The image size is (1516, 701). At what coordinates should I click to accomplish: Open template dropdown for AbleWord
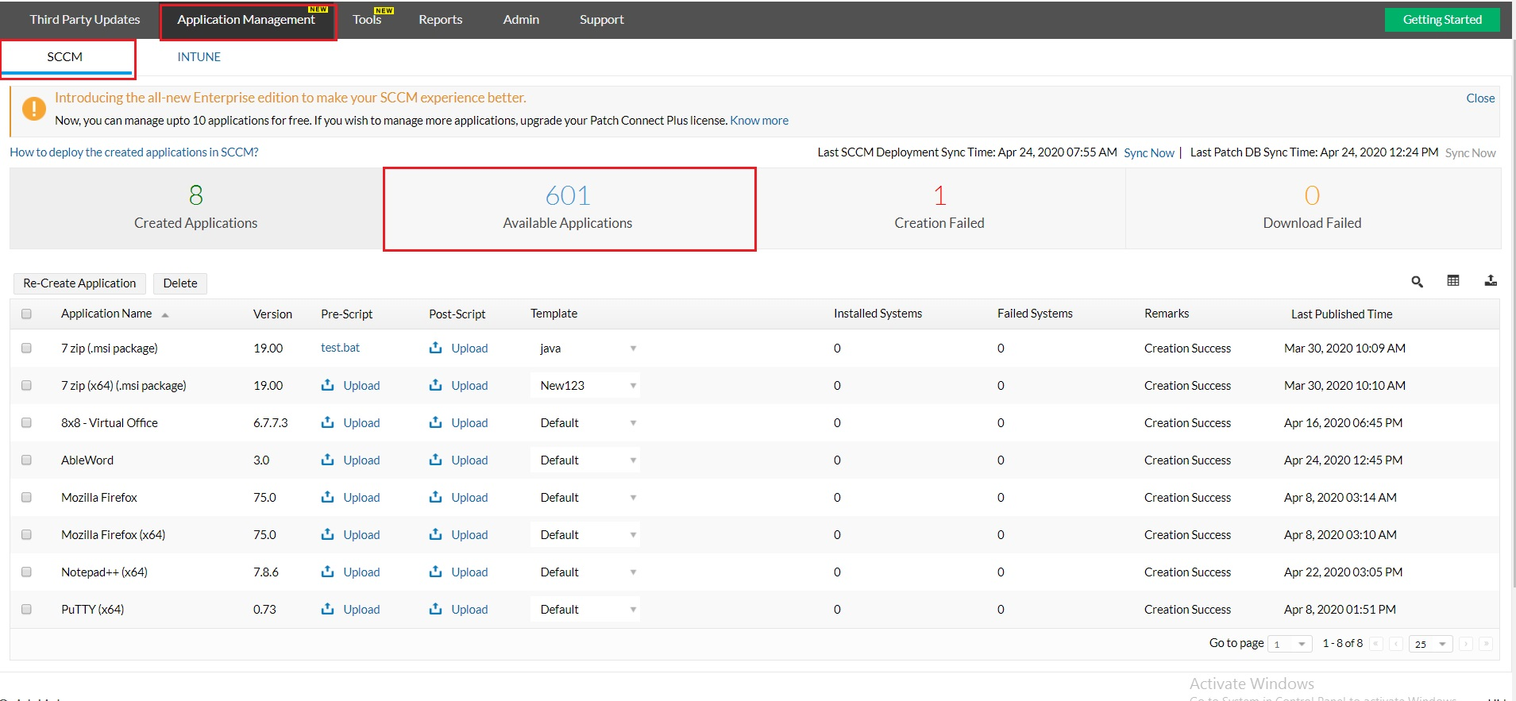pos(585,460)
